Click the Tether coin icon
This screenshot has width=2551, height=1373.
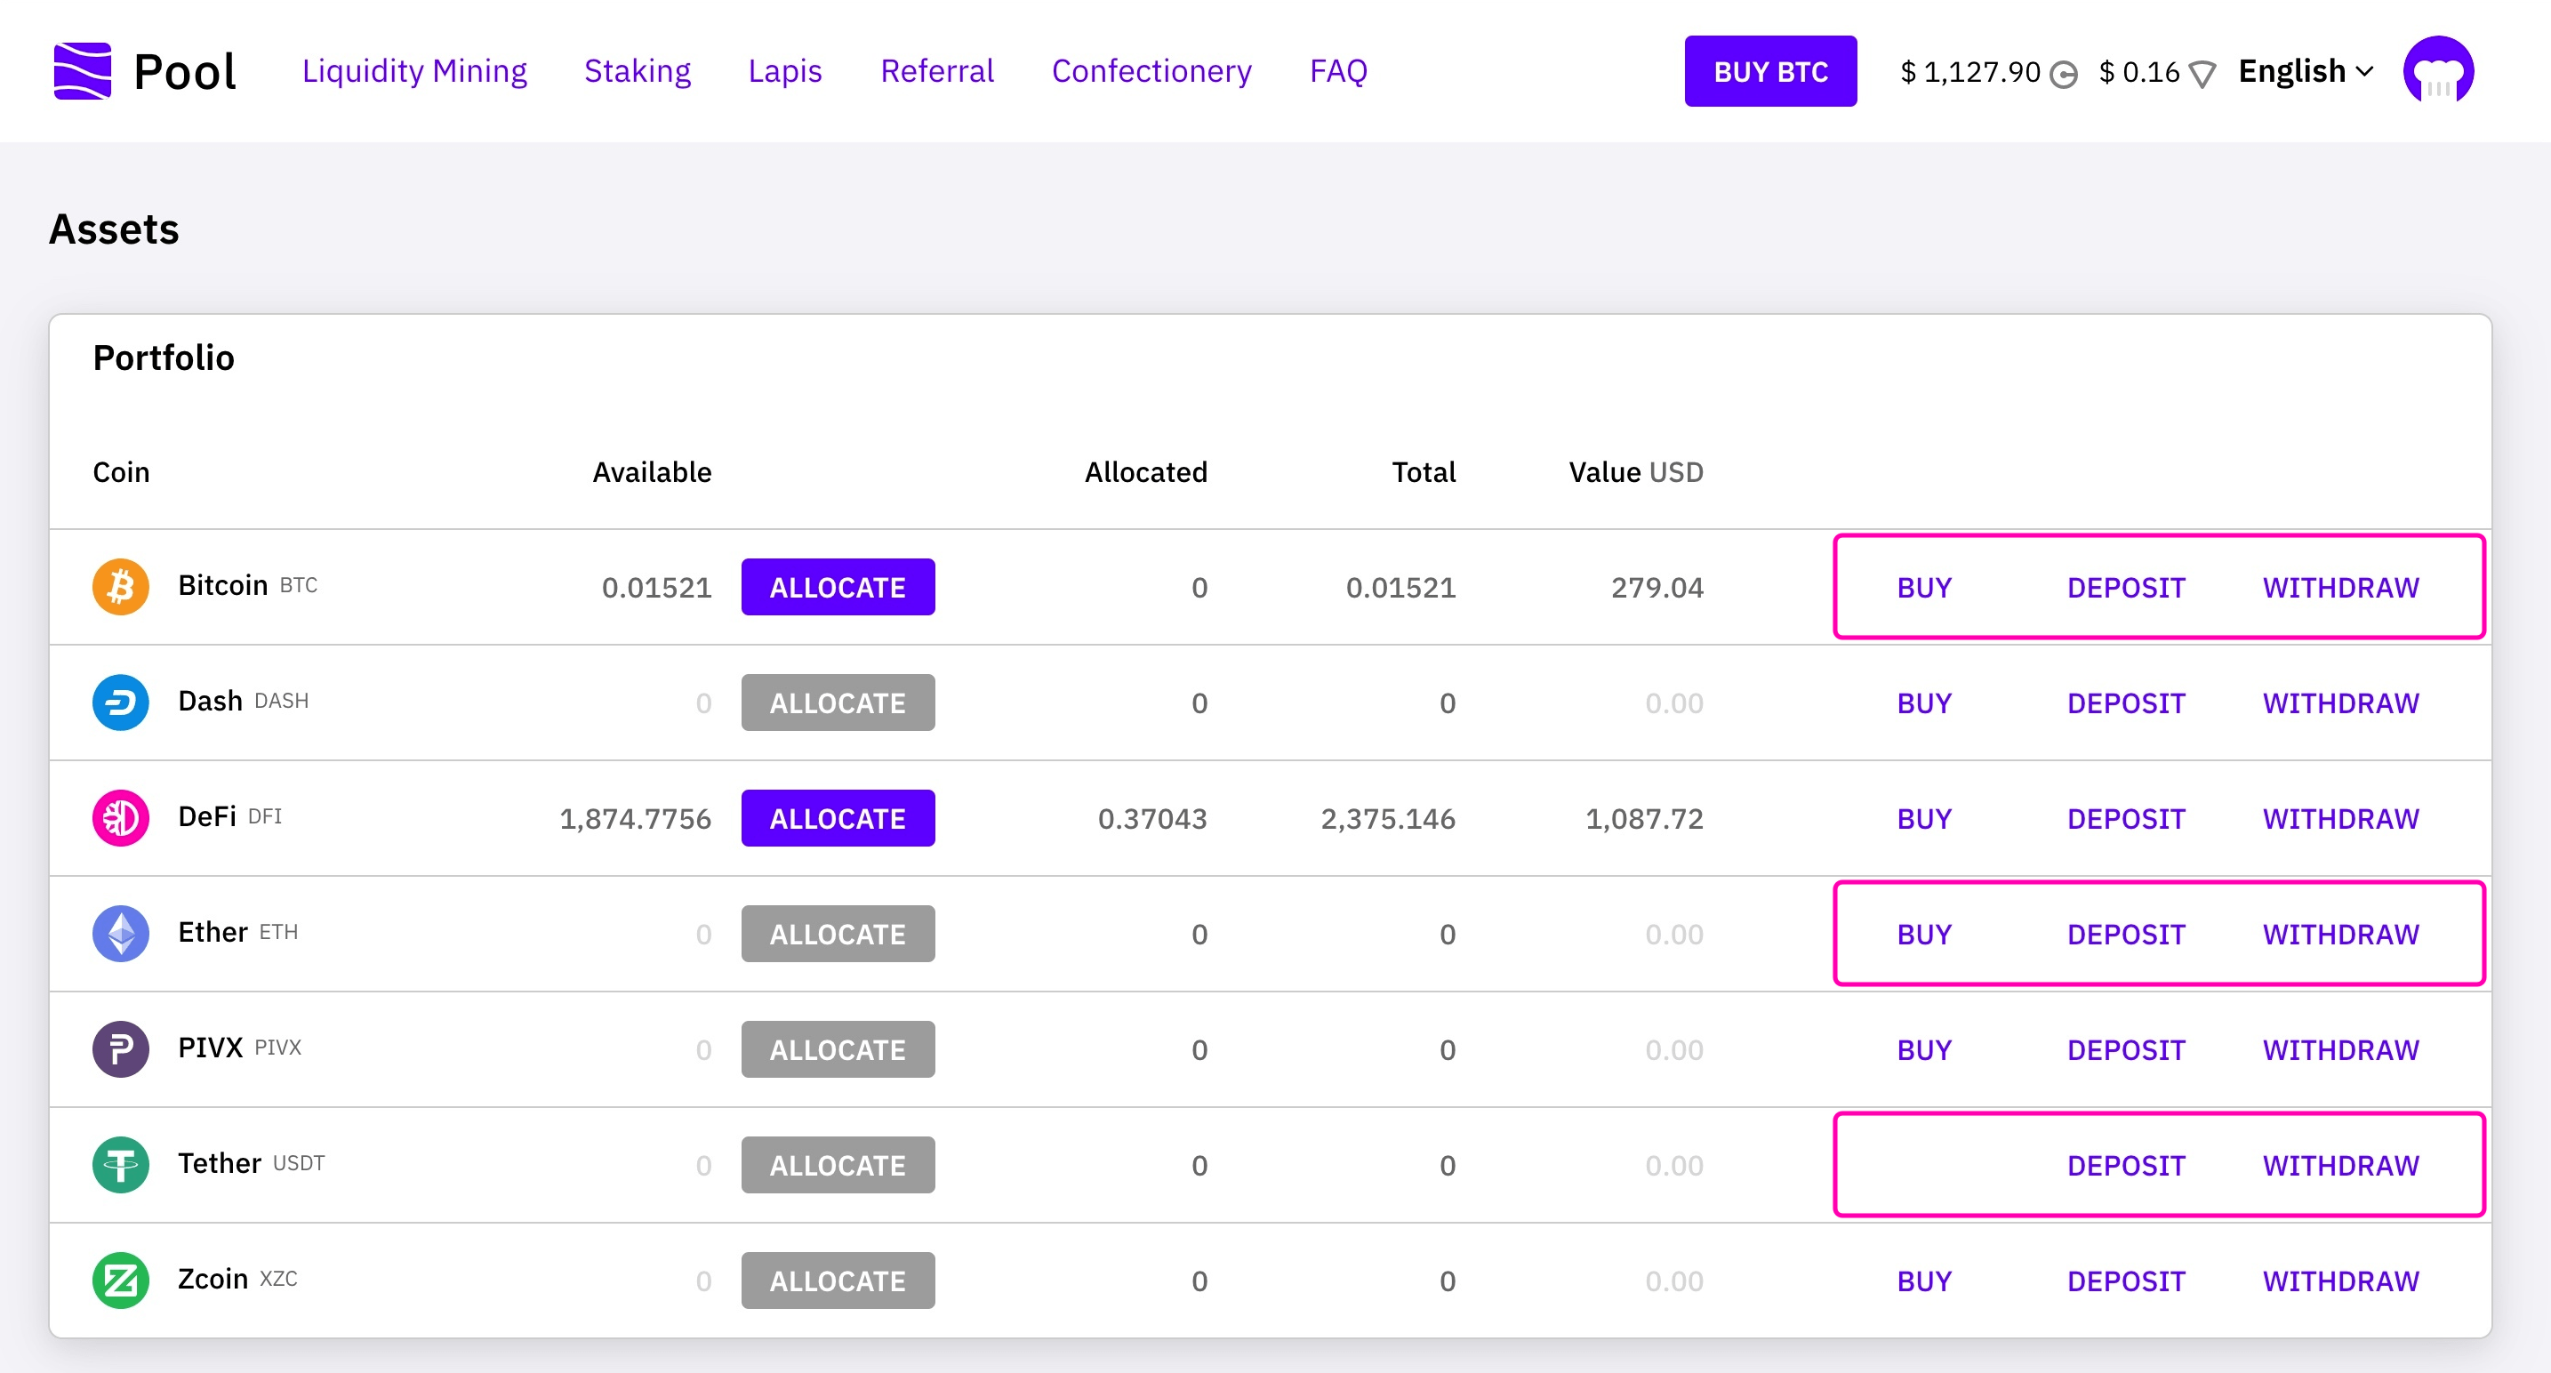coord(121,1165)
